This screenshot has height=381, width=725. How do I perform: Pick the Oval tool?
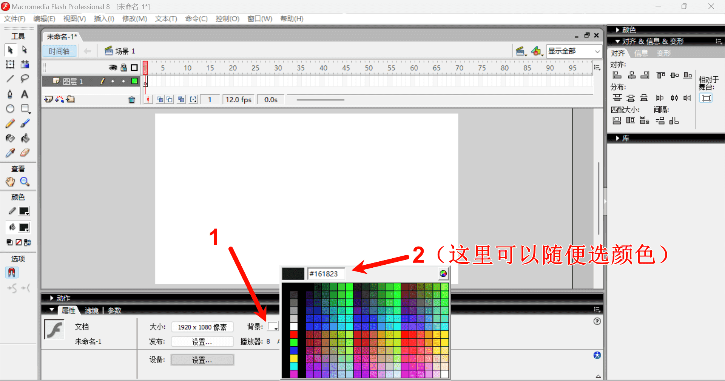[x=10, y=109]
